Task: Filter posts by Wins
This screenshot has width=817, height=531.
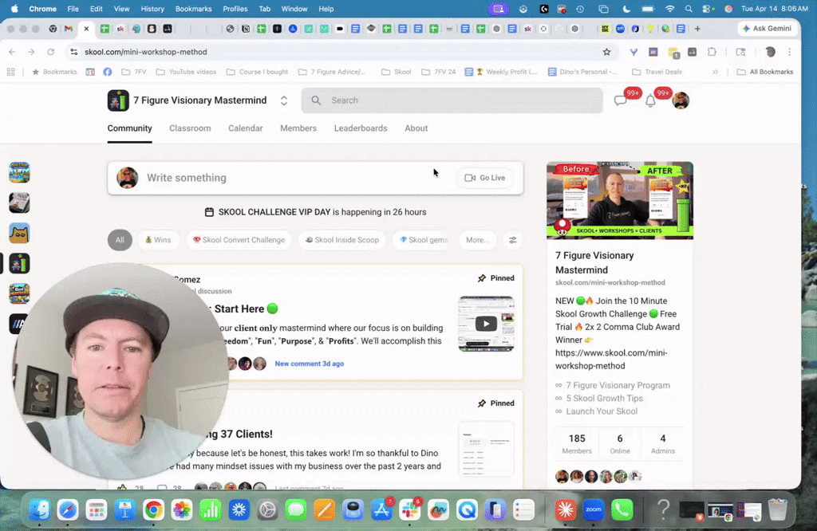Action: [x=158, y=240]
